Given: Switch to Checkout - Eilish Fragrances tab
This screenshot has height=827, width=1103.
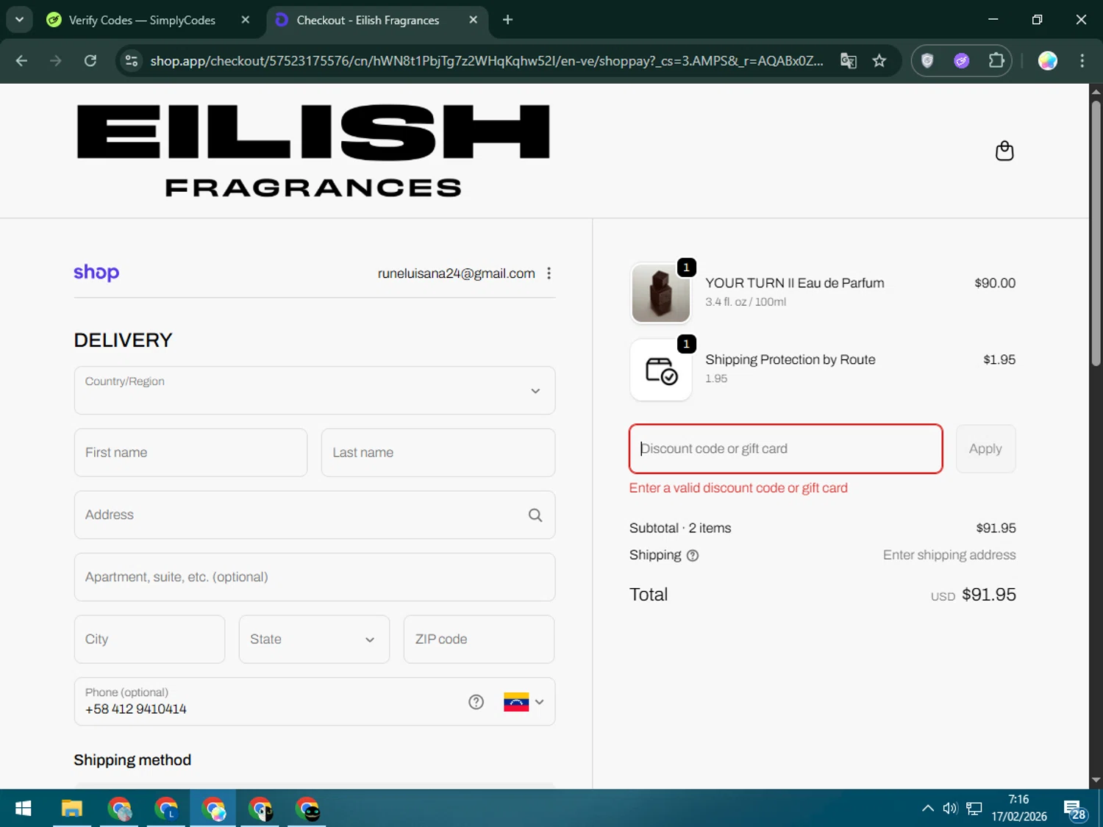Looking at the screenshot, I should [x=368, y=20].
